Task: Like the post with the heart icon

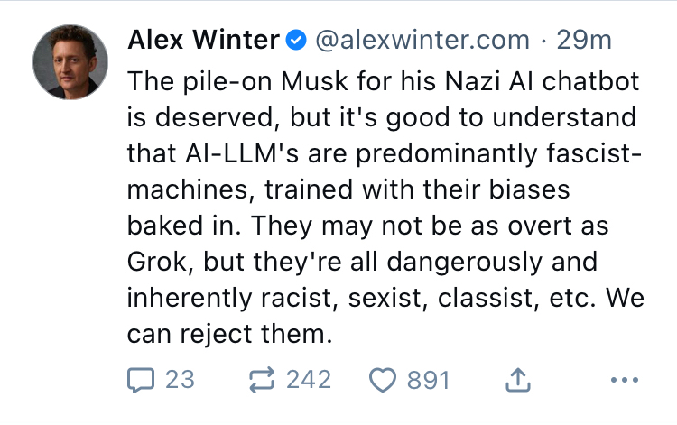Action: pyautogui.click(x=384, y=380)
